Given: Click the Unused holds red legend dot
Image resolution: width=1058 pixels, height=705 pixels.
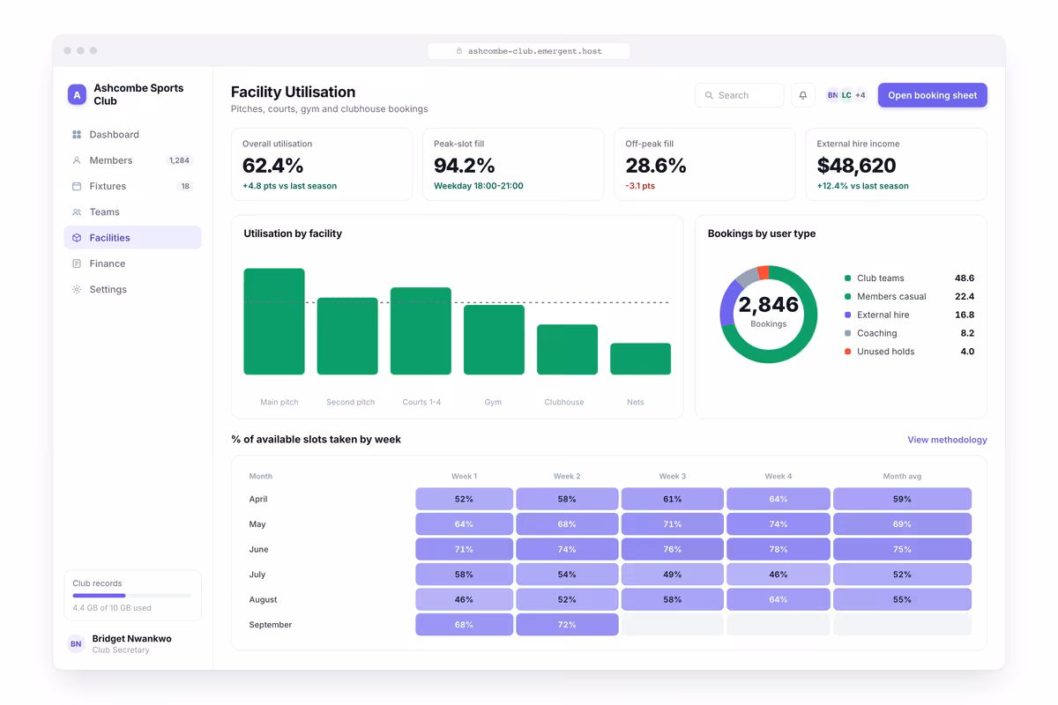Looking at the screenshot, I should pyautogui.click(x=847, y=352).
